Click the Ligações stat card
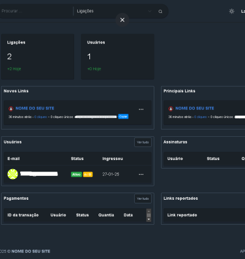 point(38,57)
